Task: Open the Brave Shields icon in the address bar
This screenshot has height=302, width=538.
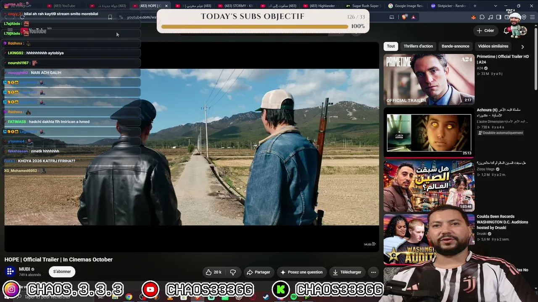Action: pos(404,17)
